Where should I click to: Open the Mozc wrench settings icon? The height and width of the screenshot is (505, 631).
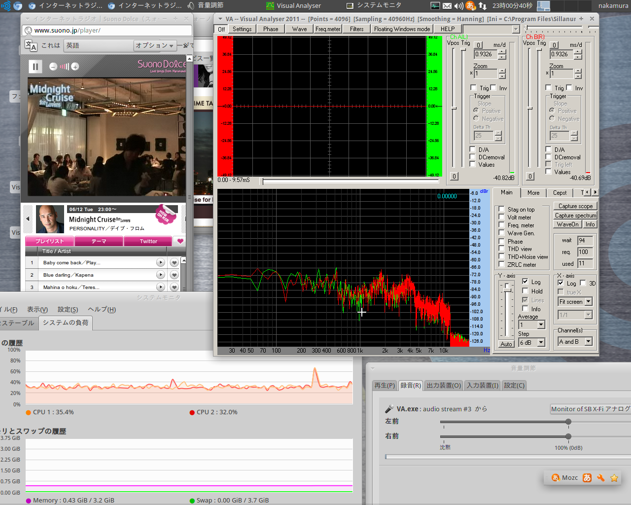coord(601,477)
